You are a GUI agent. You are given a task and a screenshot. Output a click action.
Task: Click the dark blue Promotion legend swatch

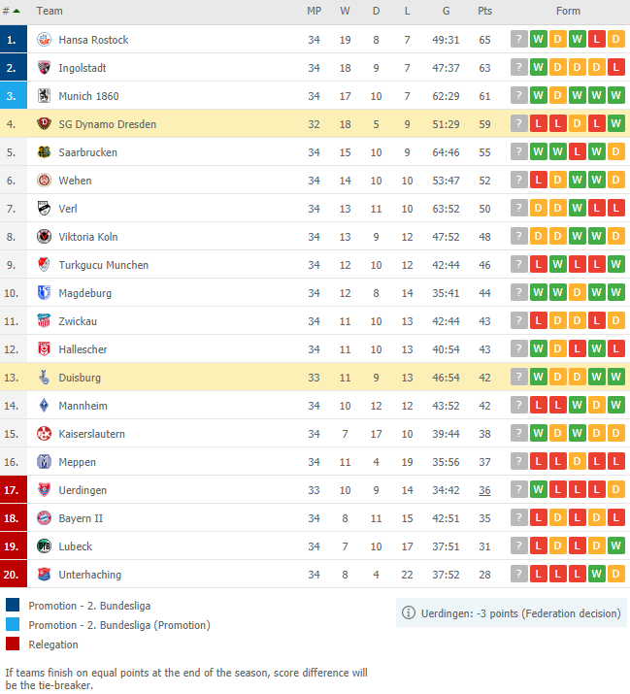coord(13,605)
